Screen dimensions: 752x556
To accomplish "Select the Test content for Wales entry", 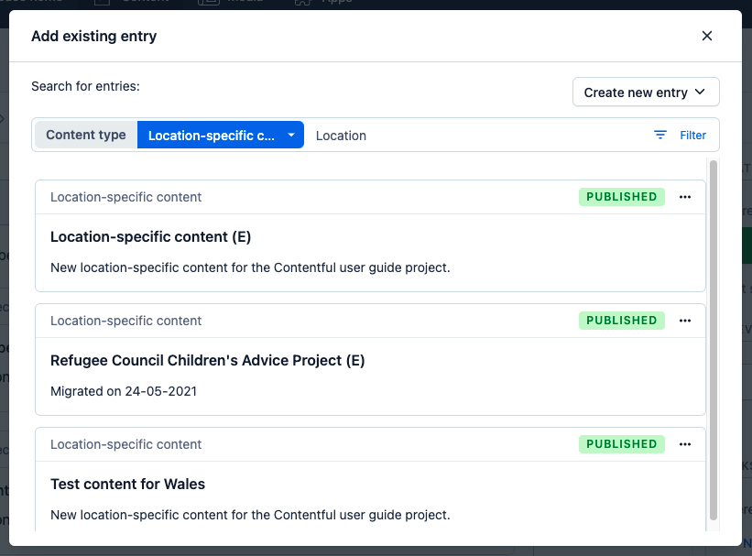I will [127, 485].
